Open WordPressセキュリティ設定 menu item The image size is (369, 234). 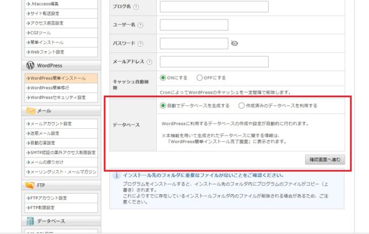click(61, 98)
